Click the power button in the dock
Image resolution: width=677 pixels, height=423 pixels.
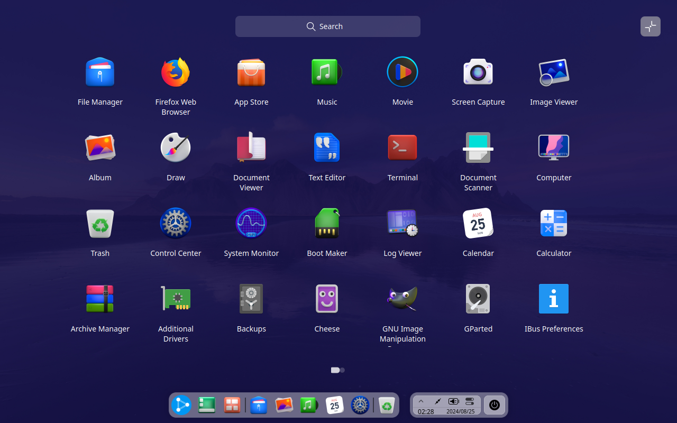tap(495, 405)
